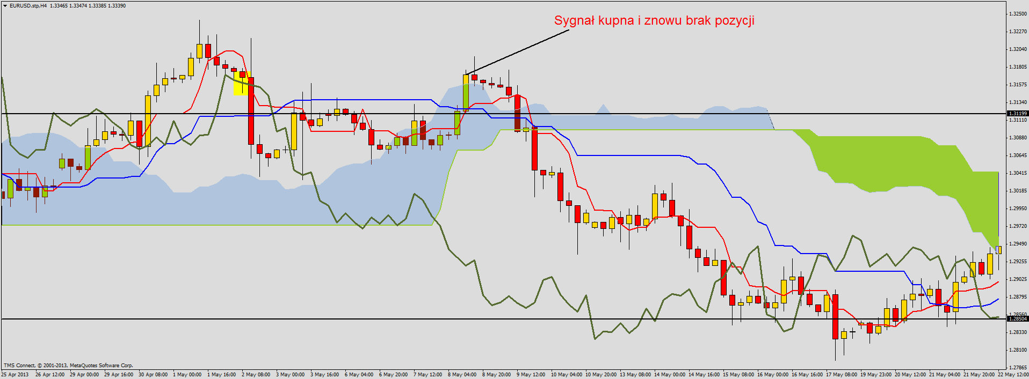Screen dimensions: 1029x379
Task: Click the 1.31805 price axis label
Action: [x=1018, y=67]
